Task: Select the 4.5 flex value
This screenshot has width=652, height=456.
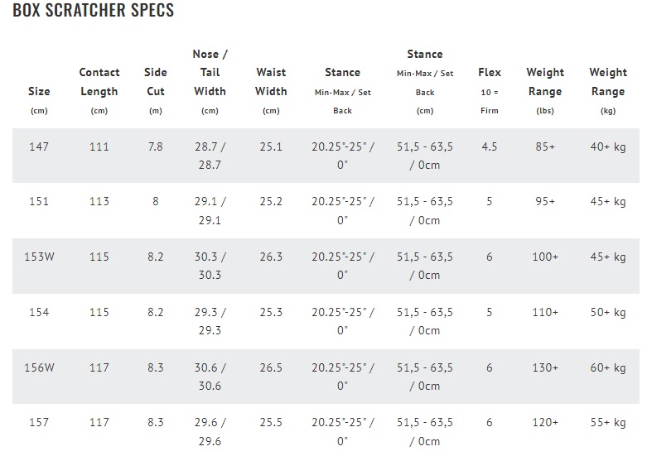Action: [x=490, y=146]
